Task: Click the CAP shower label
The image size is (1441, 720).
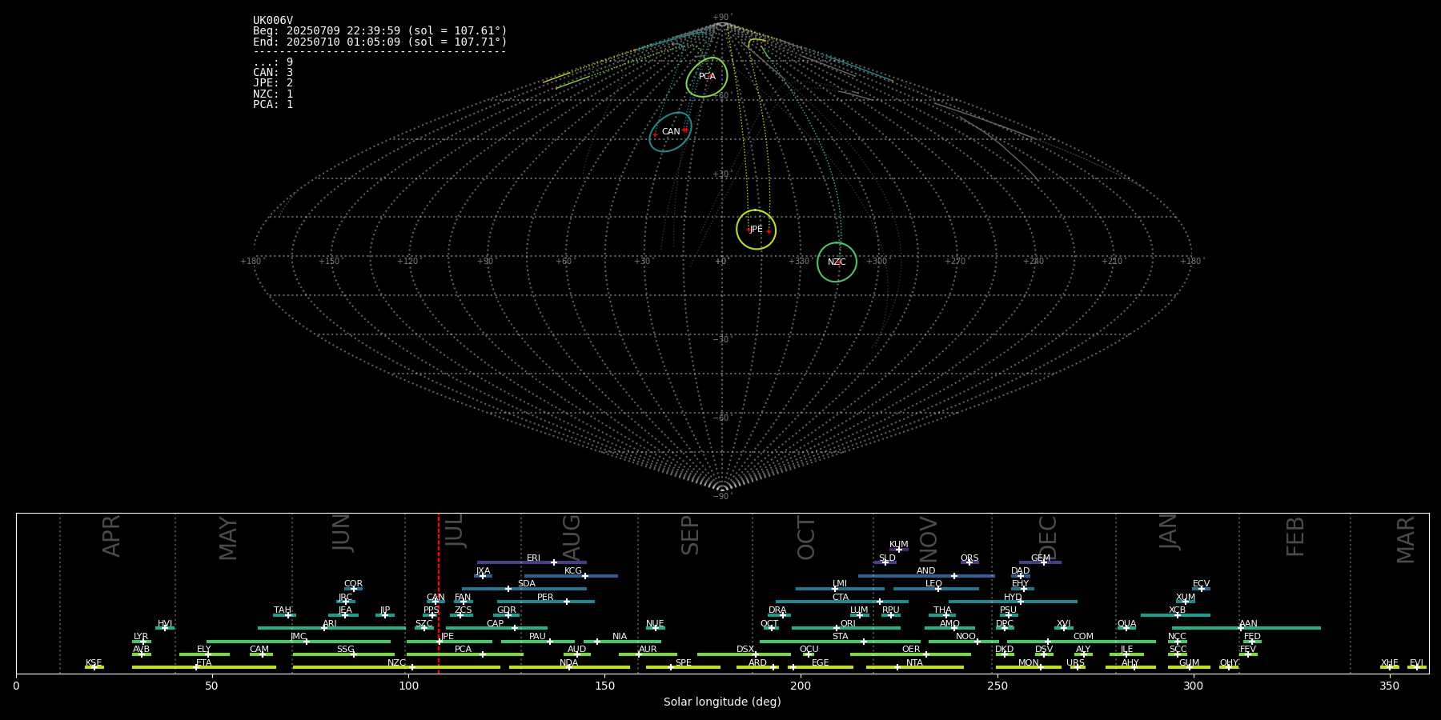Action: [496, 624]
